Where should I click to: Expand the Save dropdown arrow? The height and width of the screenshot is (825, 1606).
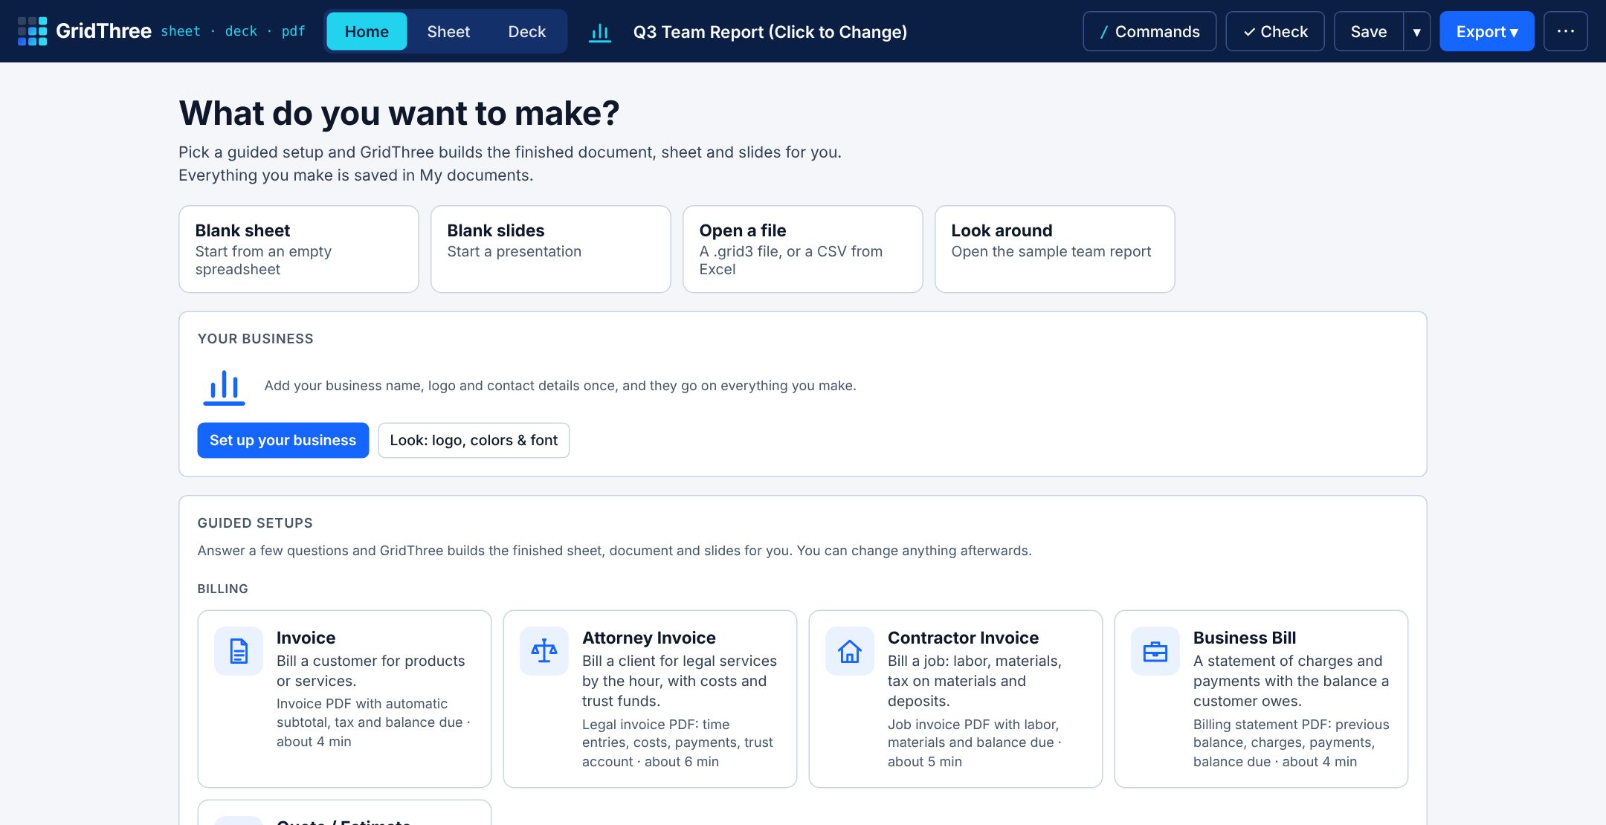point(1417,31)
